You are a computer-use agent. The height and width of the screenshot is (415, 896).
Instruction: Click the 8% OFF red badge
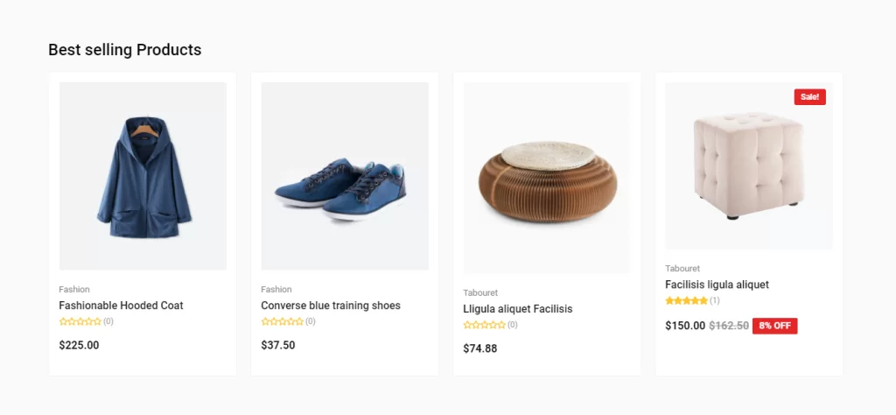click(x=775, y=326)
